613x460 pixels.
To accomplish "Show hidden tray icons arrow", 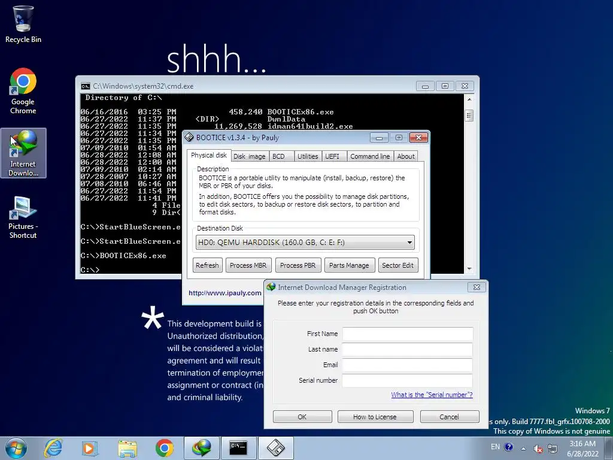I will [523, 449].
